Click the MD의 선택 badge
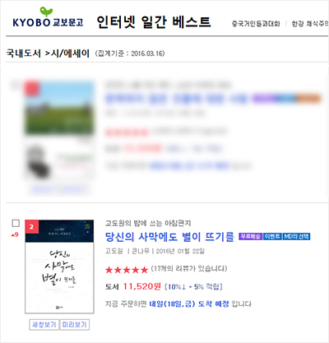Viewport: 329px width, 343px height. click(x=296, y=236)
